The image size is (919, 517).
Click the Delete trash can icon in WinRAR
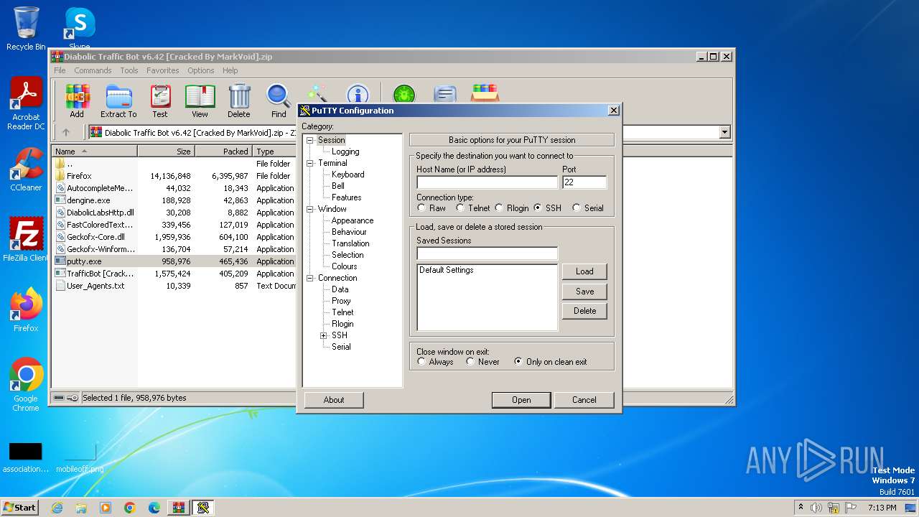[x=239, y=101]
